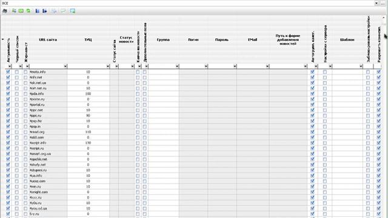The width and height of the screenshot is (388, 218).
Task: Open the Статус новости column filter dropdown
Action: [132, 66]
